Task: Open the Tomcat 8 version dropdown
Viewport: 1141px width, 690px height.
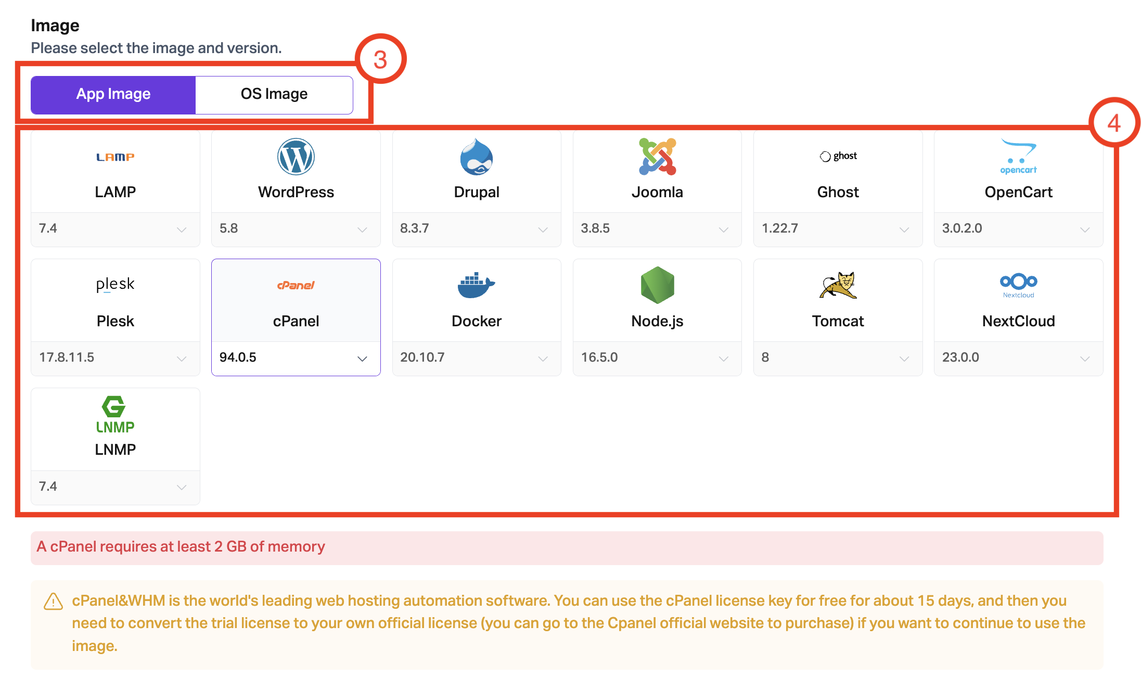Action: coord(838,358)
